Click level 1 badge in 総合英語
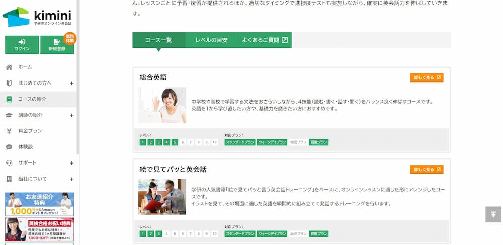The image size is (503, 245). coord(143,142)
